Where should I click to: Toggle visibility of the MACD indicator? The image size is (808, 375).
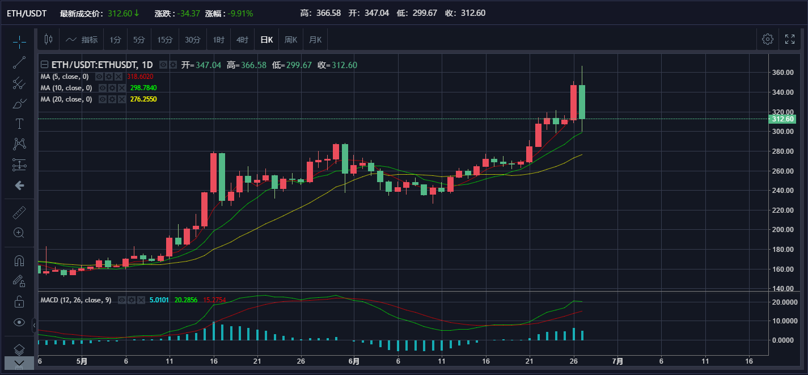(122, 300)
